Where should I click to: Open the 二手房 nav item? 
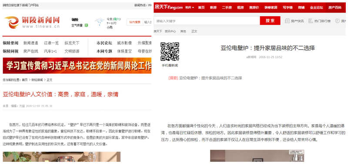pos(227,7)
